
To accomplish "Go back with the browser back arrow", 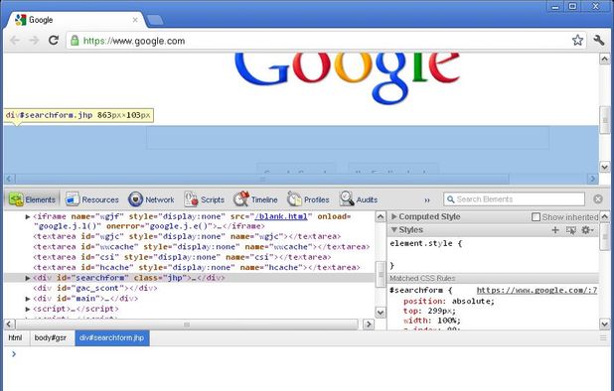I will click(15, 41).
